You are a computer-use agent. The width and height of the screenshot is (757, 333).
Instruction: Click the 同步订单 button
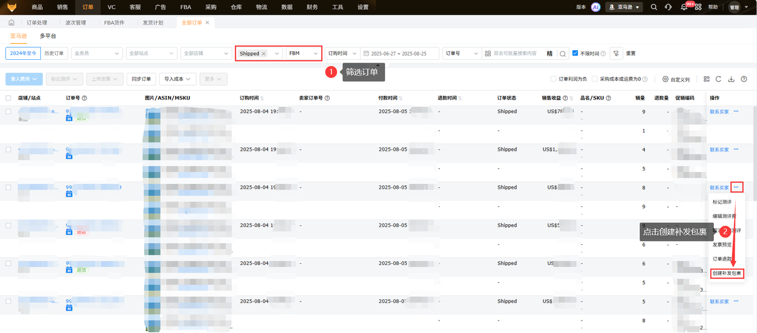141,79
